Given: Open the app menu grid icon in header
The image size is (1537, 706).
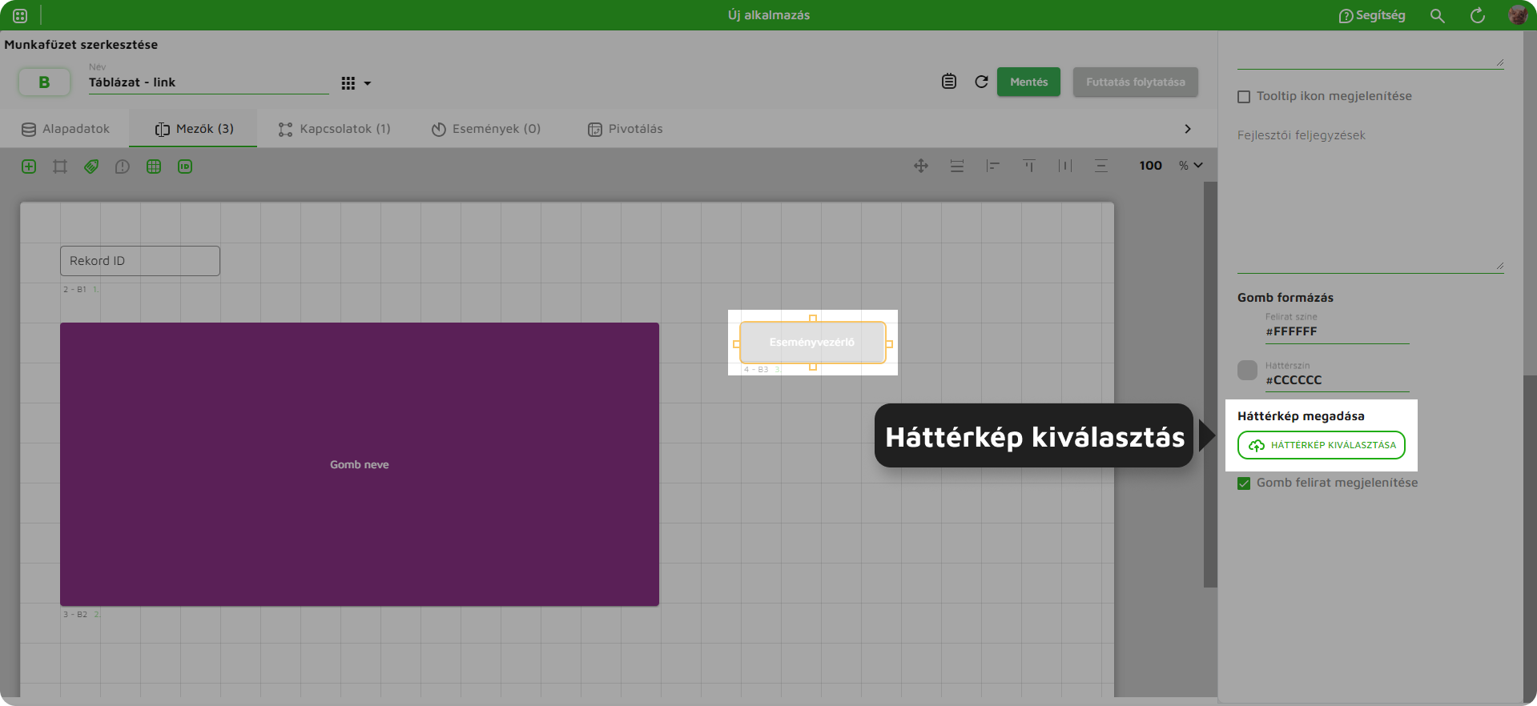Looking at the screenshot, I should [20, 15].
